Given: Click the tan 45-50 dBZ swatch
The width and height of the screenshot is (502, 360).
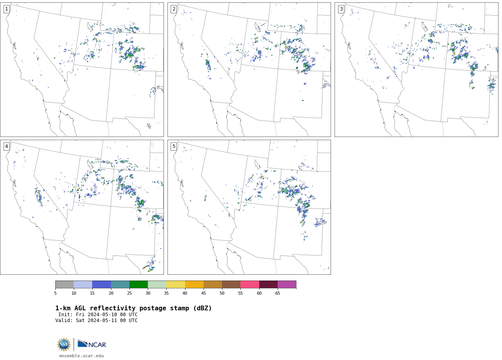Looking at the screenshot, I should (213, 284).
